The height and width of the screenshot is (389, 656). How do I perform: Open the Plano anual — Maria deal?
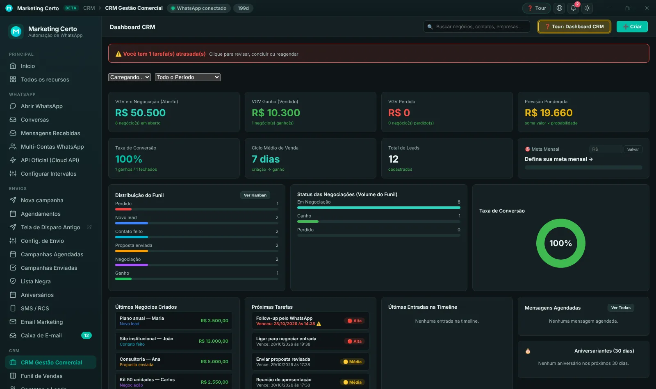click(174, 321)
